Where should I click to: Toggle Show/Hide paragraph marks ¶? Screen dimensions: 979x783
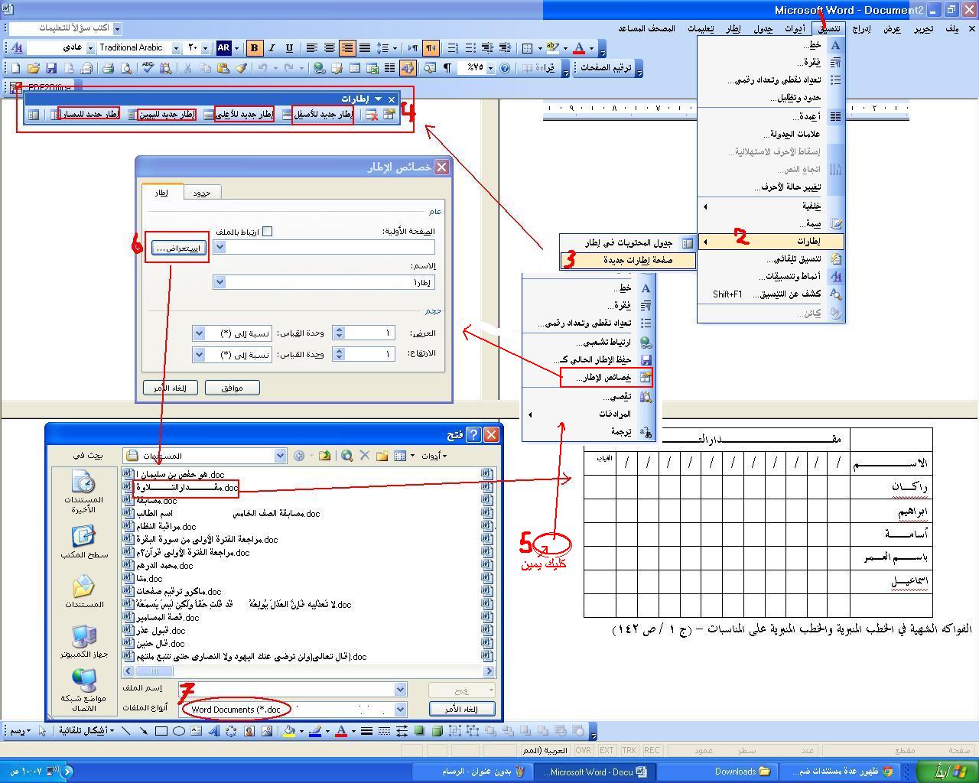(x=447, y=68)
